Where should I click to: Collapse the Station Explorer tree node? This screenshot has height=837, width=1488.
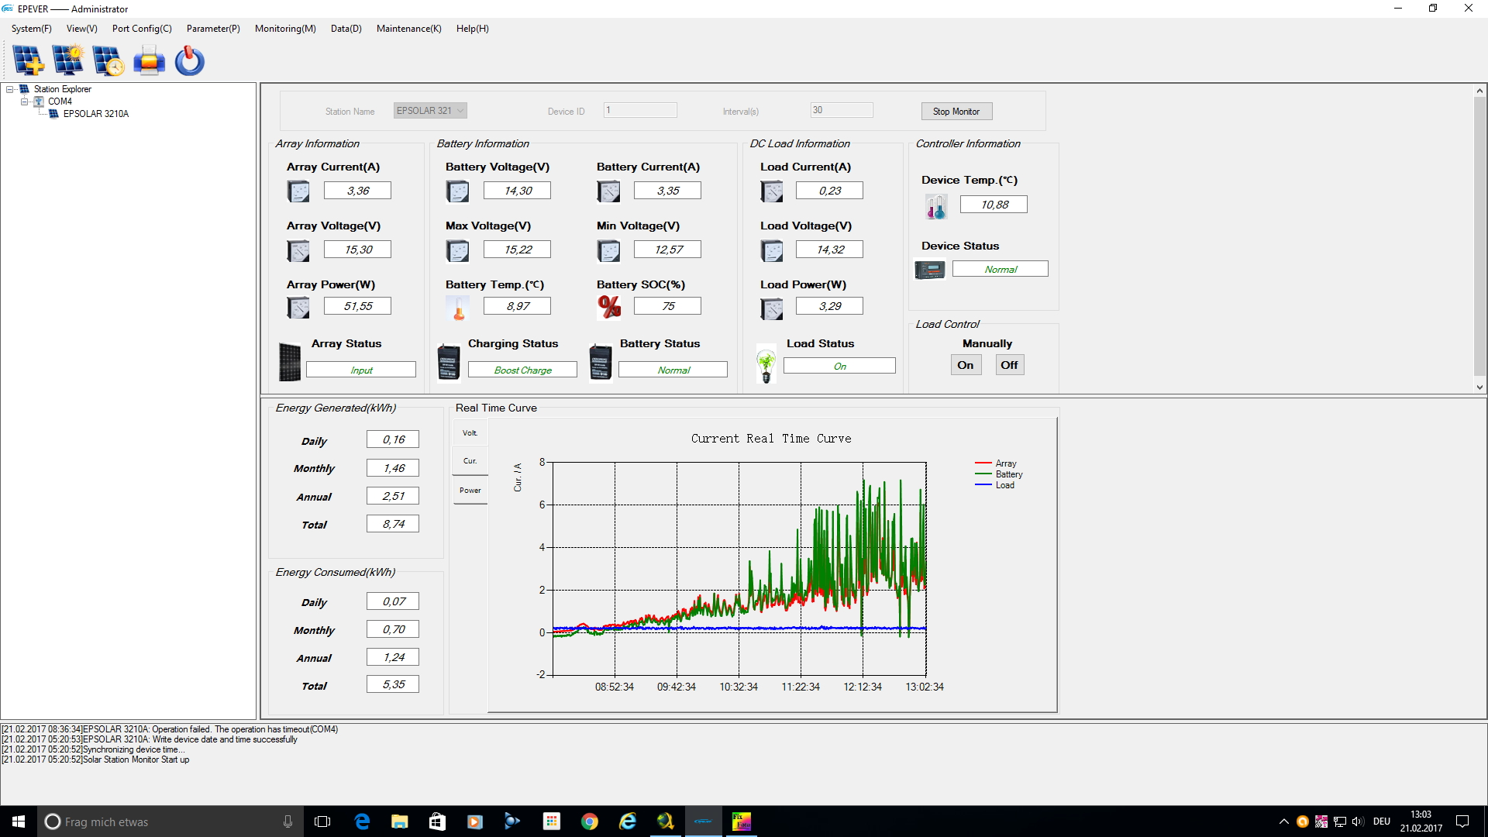pyautogui.click(x=10, y=89)
